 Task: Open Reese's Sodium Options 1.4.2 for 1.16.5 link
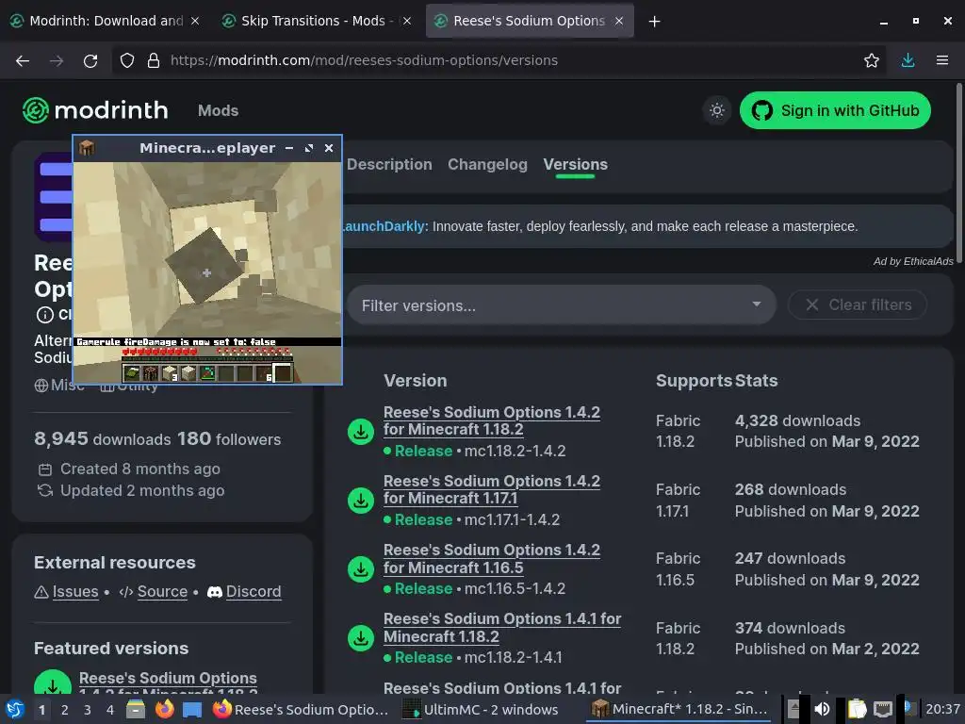point(491,559)
